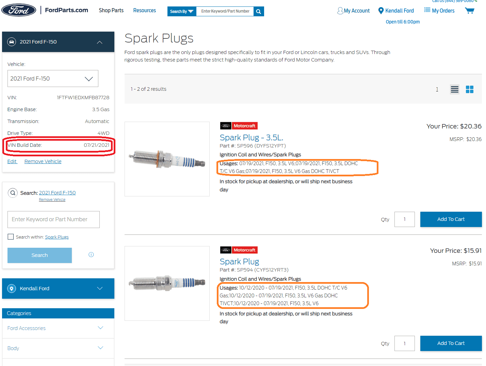Click the sidebar keyword or part number field
This screenshot has height=366, width=486.
pos(53,220)
